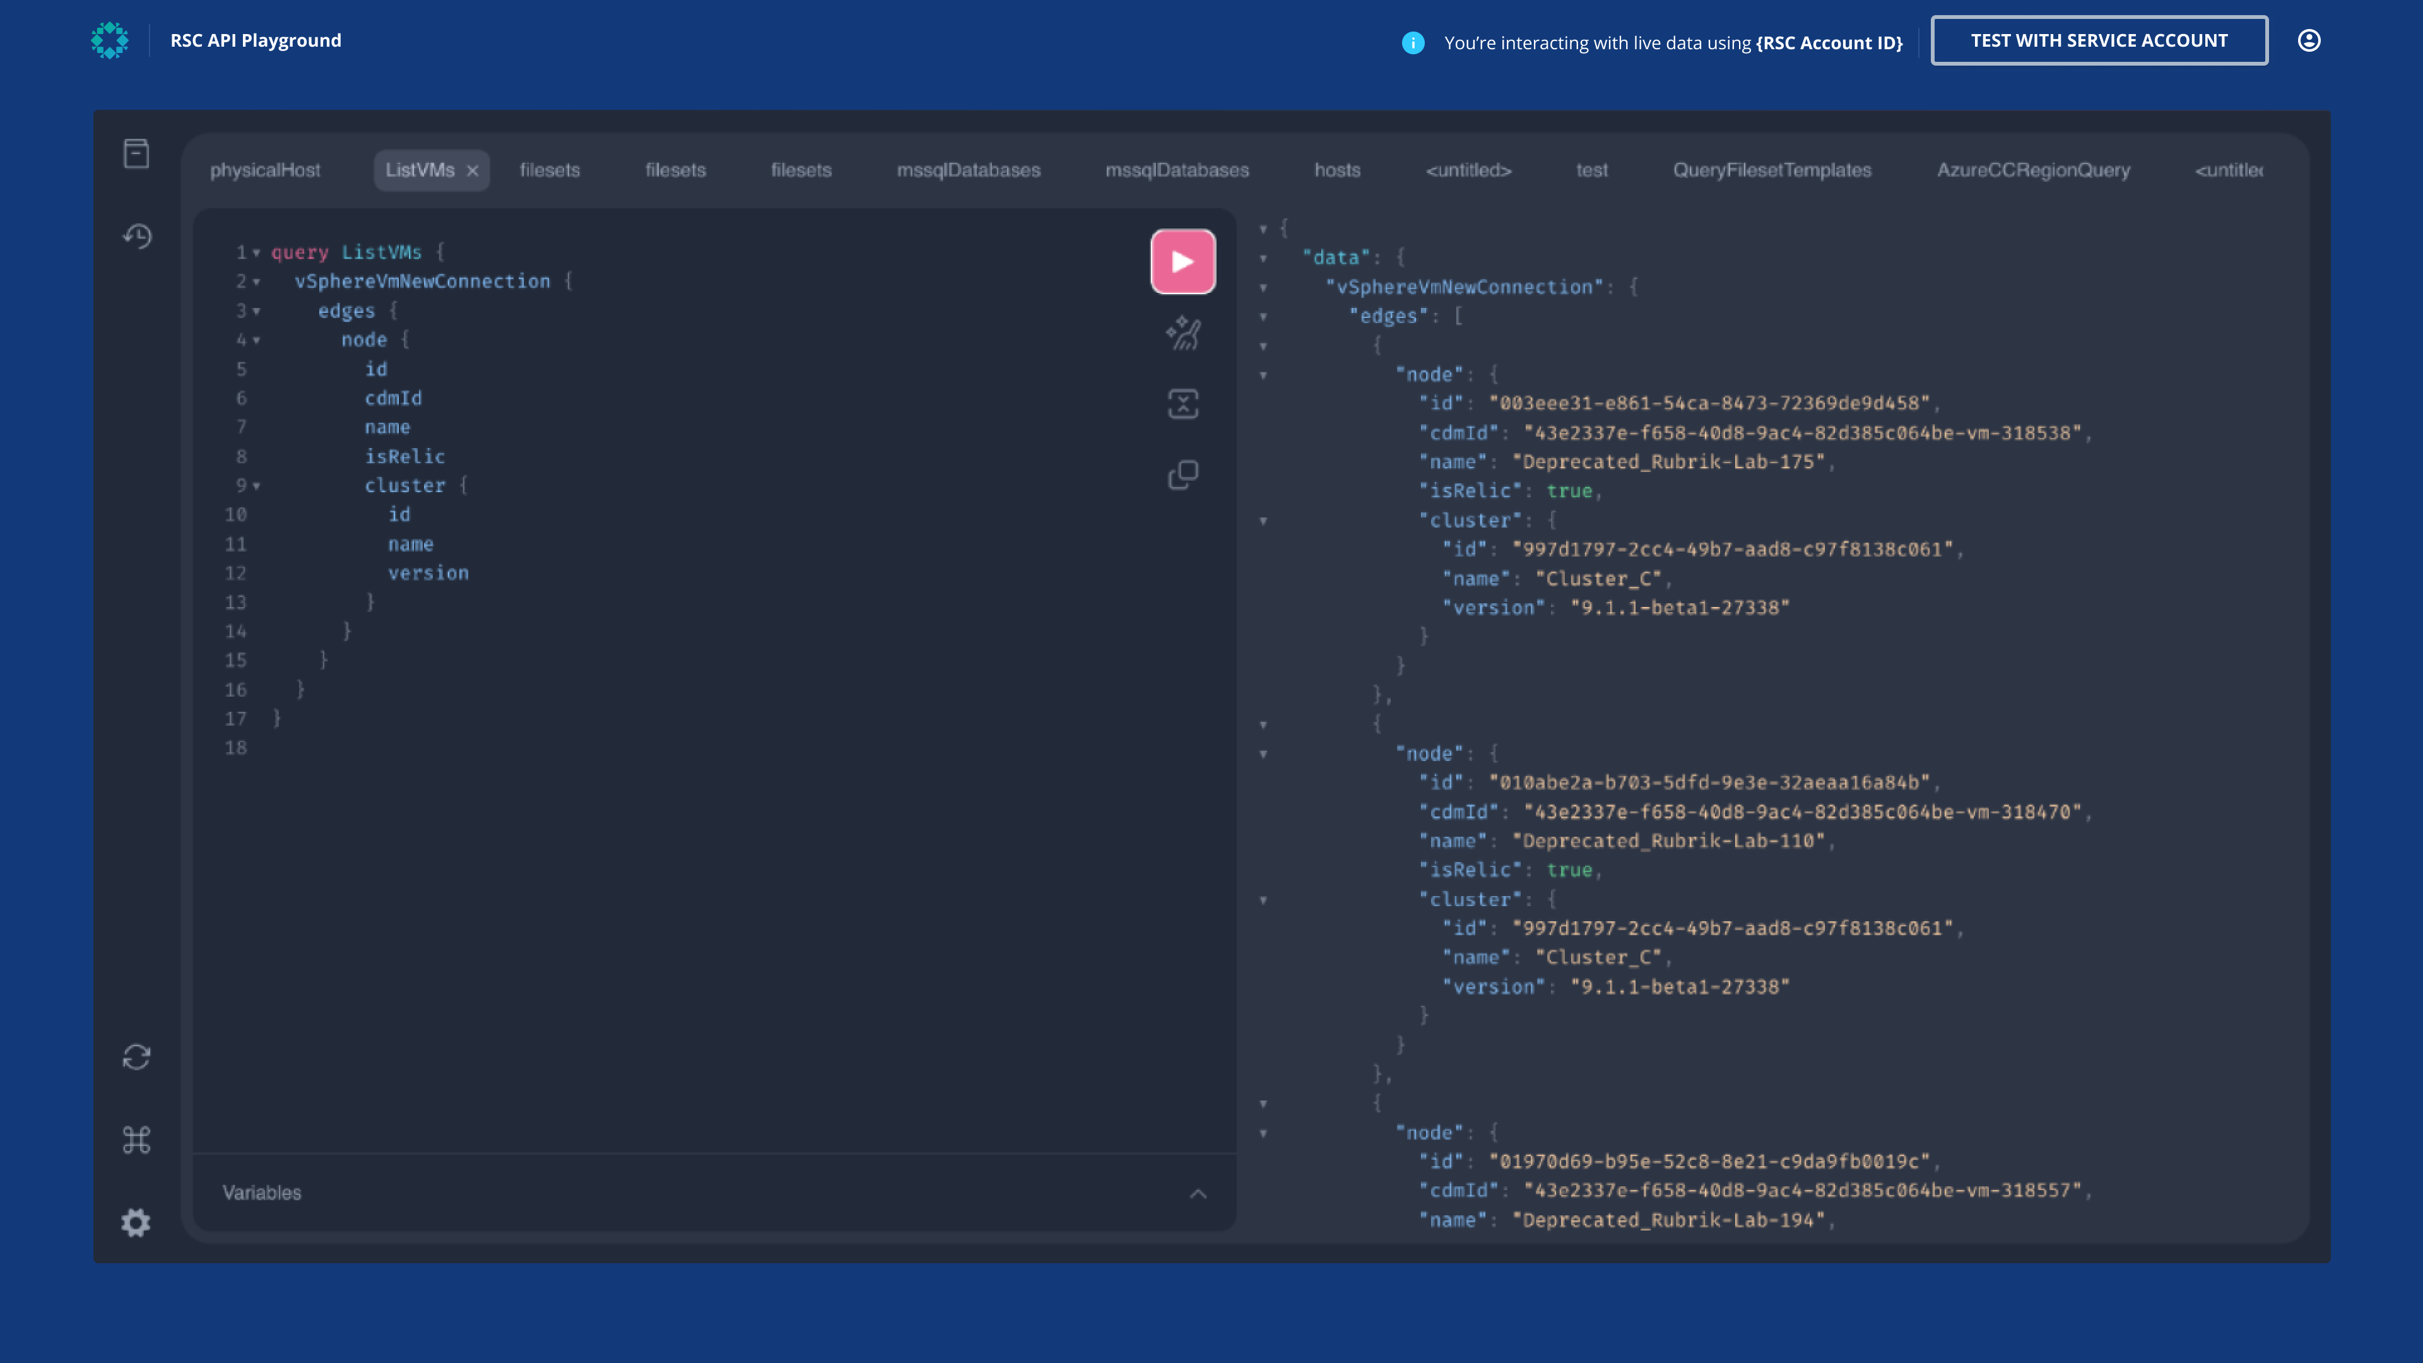The width and height of the screenshot is (2423, 1363).
Task: Click cdmId field on line 6
Action: 393,398
